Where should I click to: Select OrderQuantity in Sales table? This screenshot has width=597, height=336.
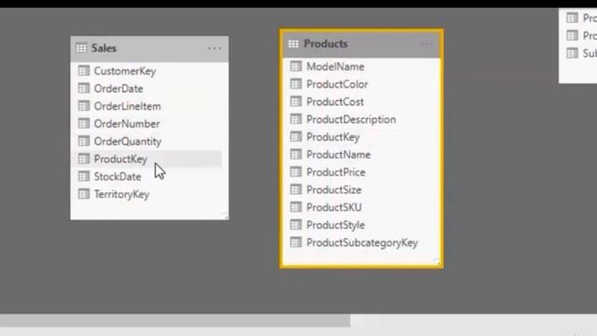click(128, 142)
